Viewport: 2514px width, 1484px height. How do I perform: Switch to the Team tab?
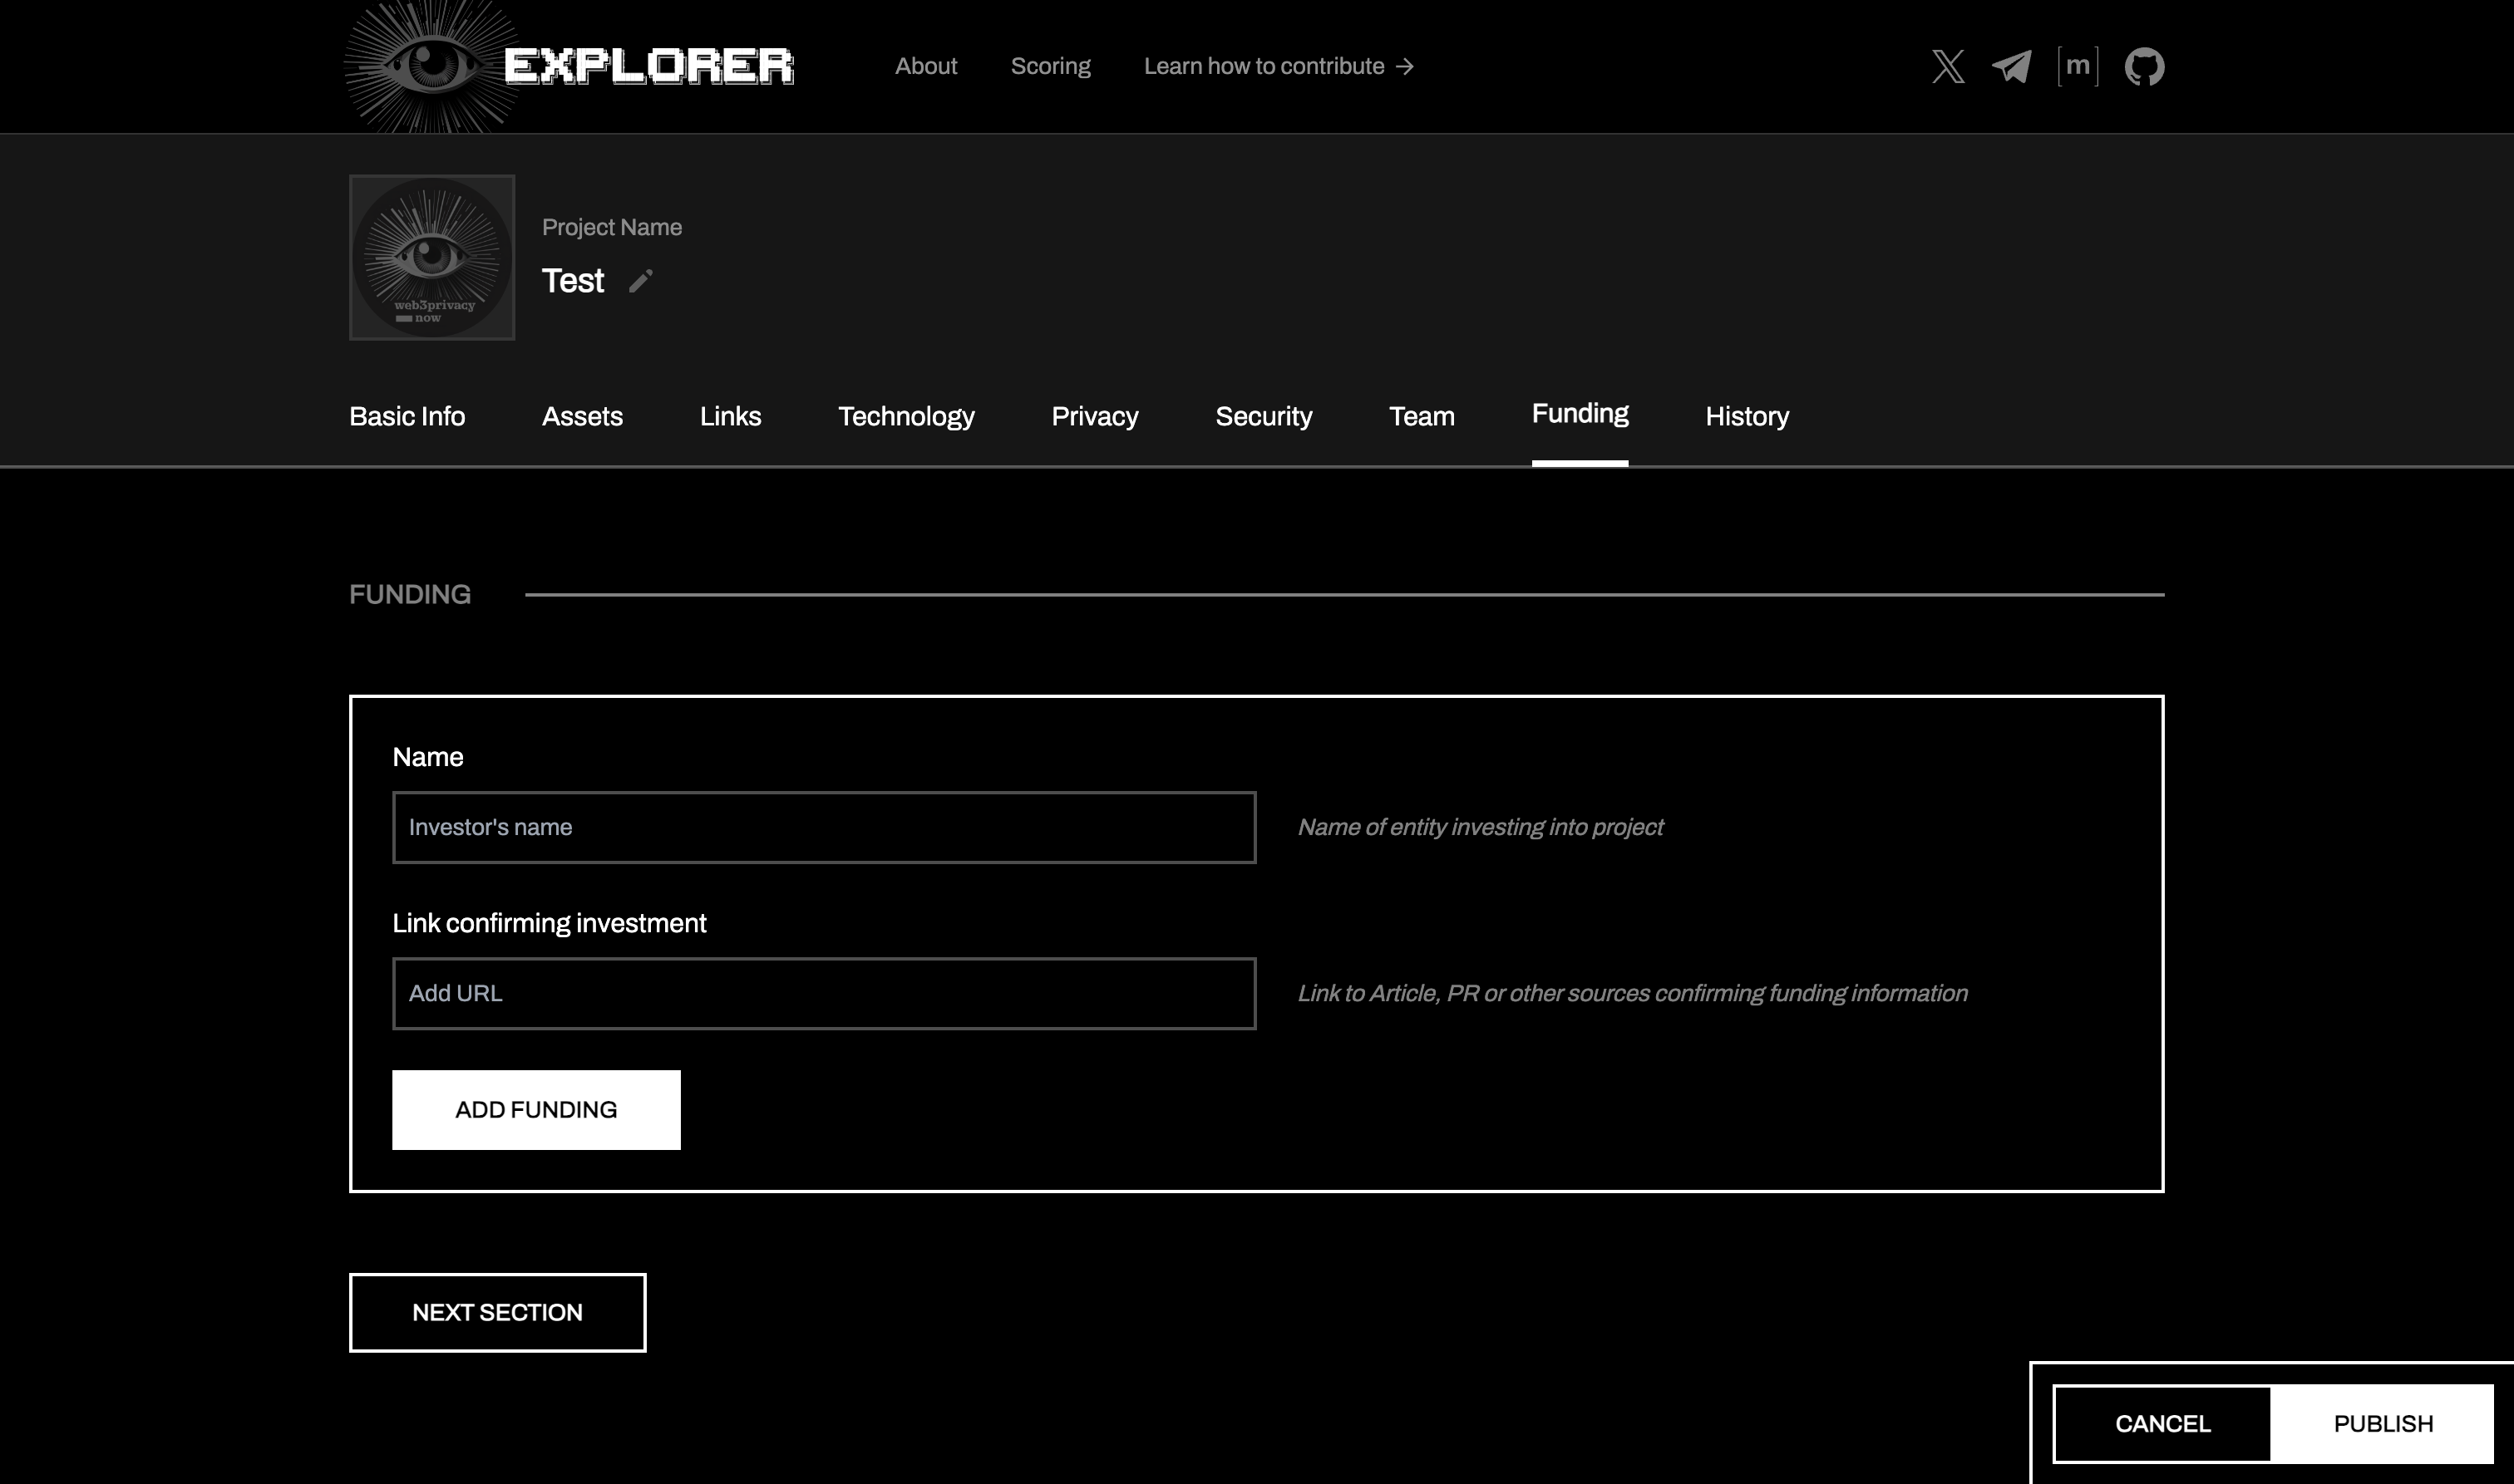[1422, 416]
